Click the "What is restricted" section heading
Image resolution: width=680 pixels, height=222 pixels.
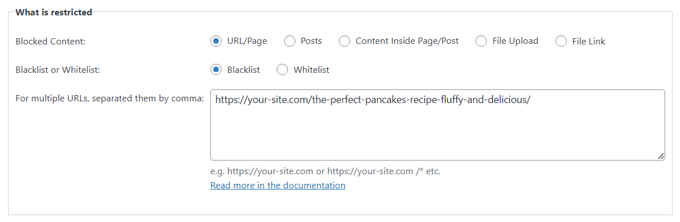point(54,12)
